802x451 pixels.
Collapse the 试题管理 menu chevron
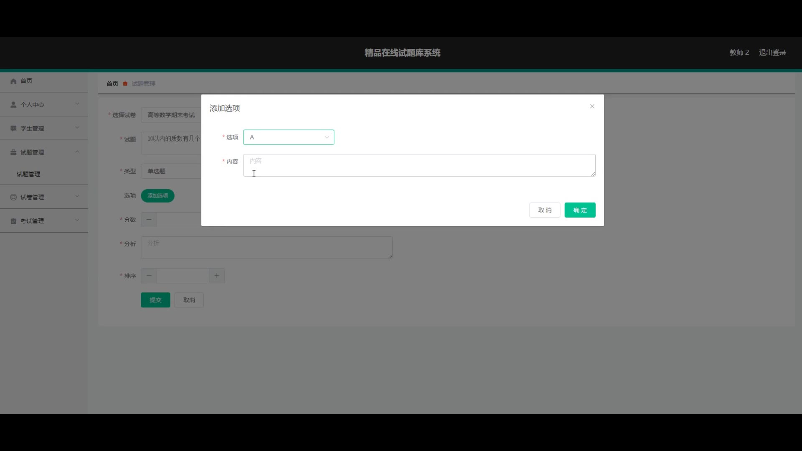pyautogui.click(x=77, y=152)
